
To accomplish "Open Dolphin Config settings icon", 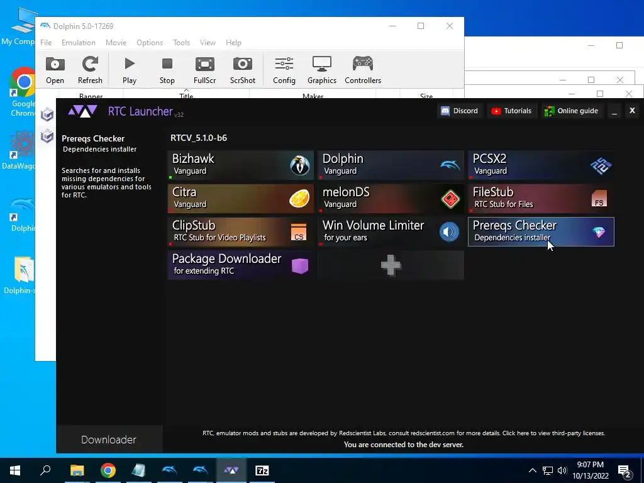I will click(284, 70).
